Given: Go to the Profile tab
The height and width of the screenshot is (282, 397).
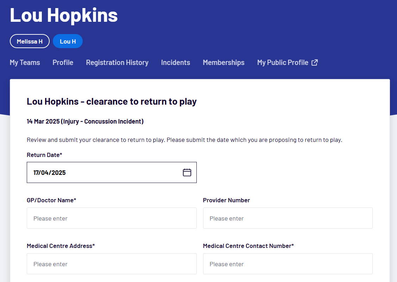Looking at the screenshot, I should (x=63, y=63).
